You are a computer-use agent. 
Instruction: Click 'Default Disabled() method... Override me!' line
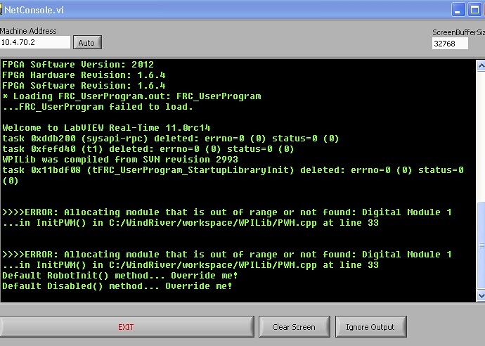click(x=117, y=286)
